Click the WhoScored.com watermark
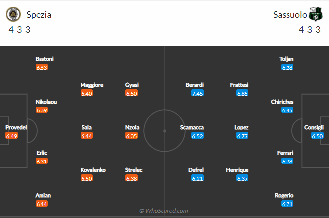The width and height of the screenshot is (329, 218). 164,211
